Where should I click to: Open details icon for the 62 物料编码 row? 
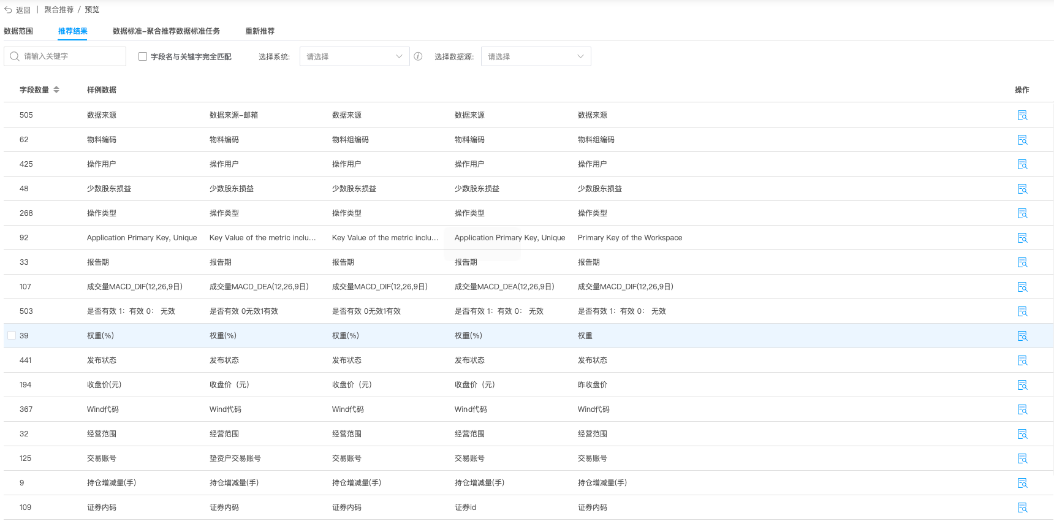click(x=1022, y=140)
